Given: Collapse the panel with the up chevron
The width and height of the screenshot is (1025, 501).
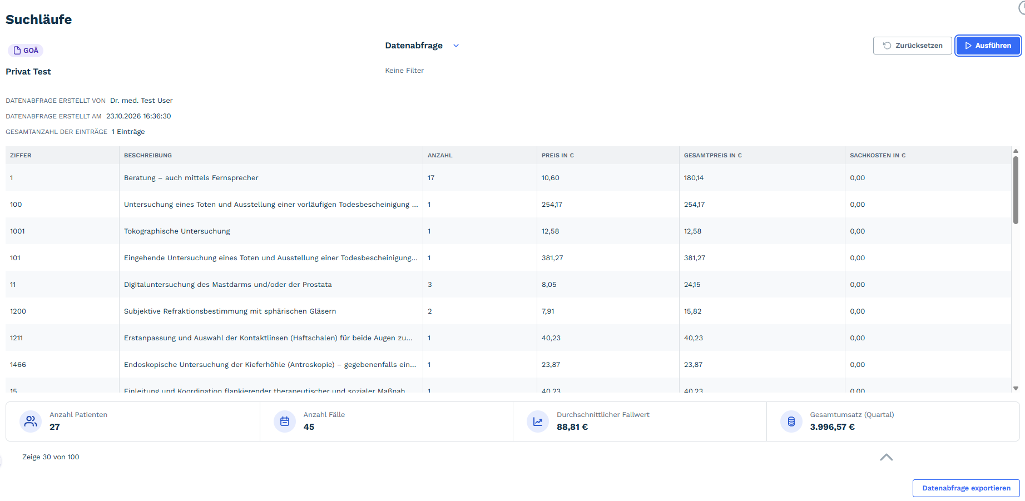Looking at the screenshot, I should (x=887, y=457).
